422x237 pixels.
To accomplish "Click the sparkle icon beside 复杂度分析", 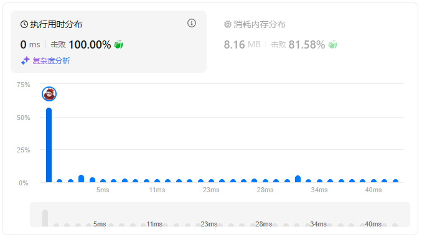I will coord(26,61).
